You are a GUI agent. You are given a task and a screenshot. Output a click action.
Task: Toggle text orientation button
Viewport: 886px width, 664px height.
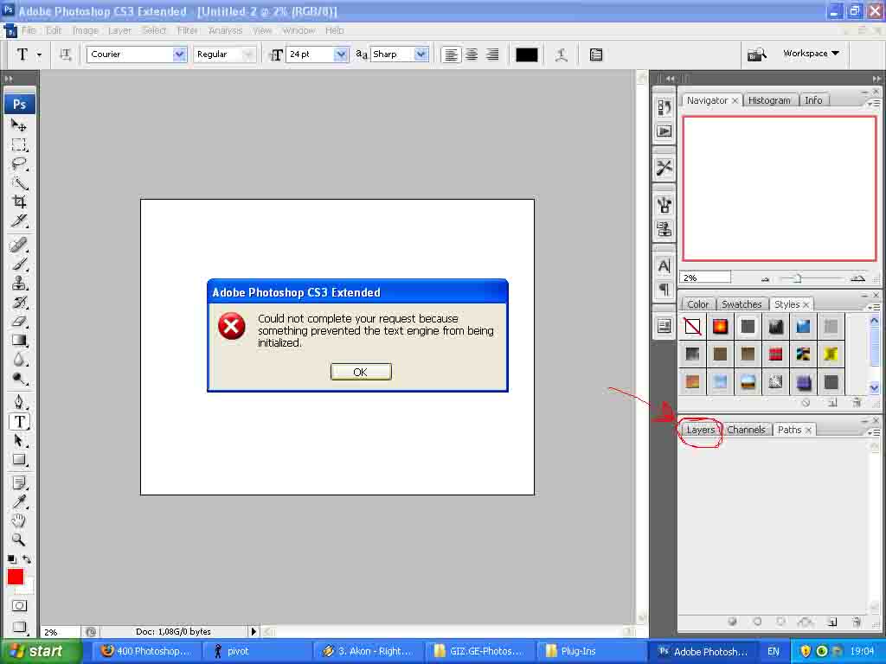tap(66, 54)
